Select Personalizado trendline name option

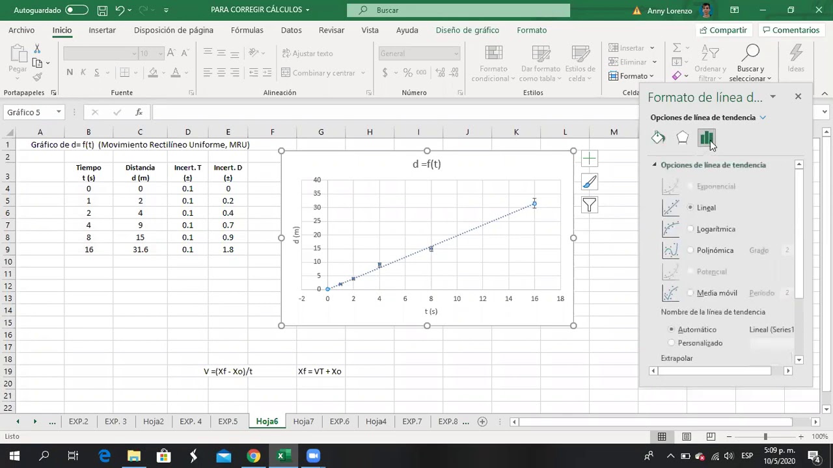(672, 343)
